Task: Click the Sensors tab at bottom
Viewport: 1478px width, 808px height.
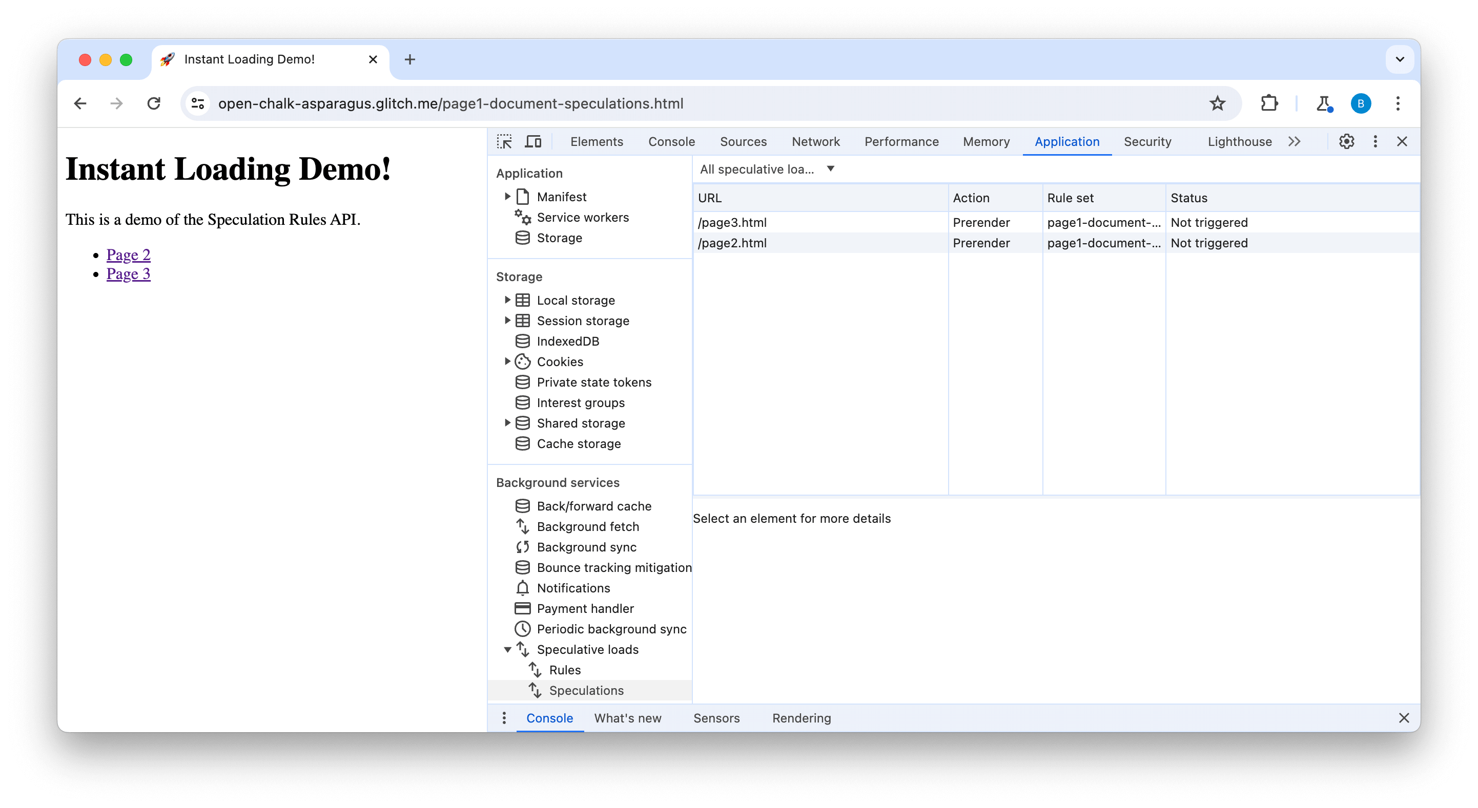Action: [x=716, y=717]
